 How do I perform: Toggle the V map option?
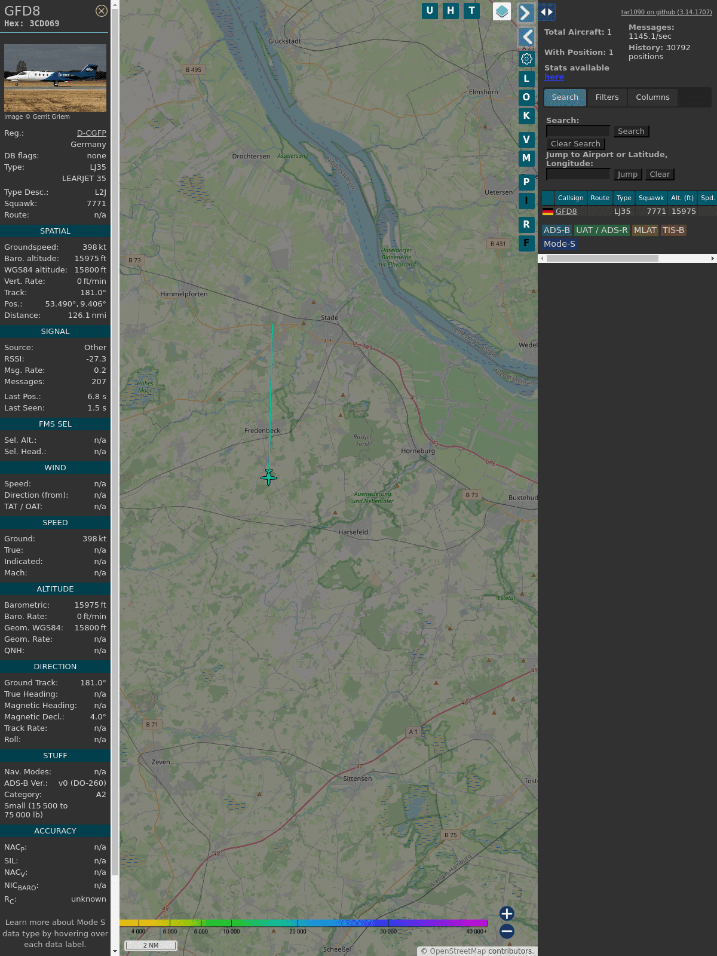point(526,140)
